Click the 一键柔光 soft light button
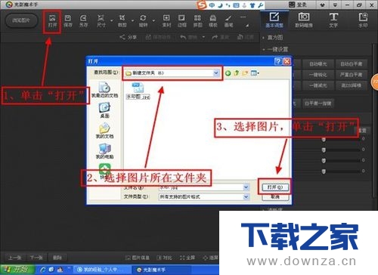 (x=318, y=85)
